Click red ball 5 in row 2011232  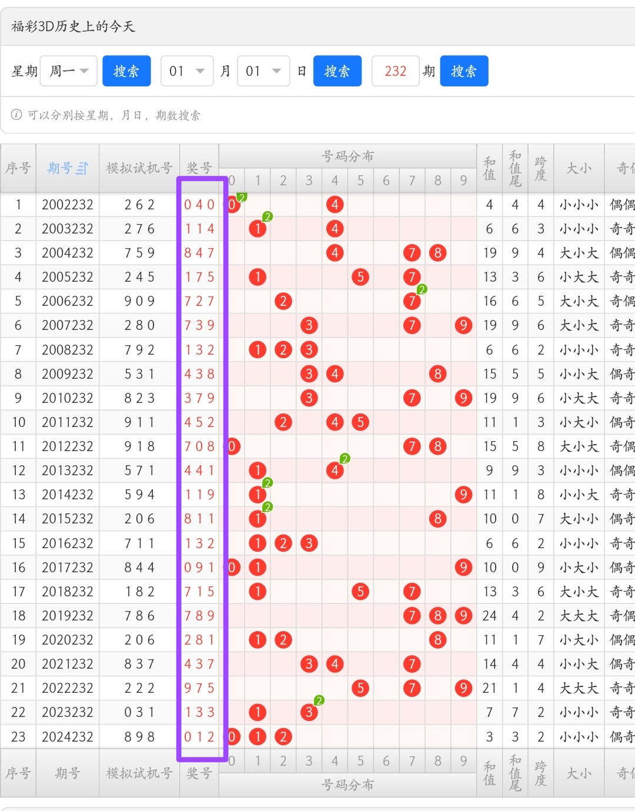coord(360,422)
